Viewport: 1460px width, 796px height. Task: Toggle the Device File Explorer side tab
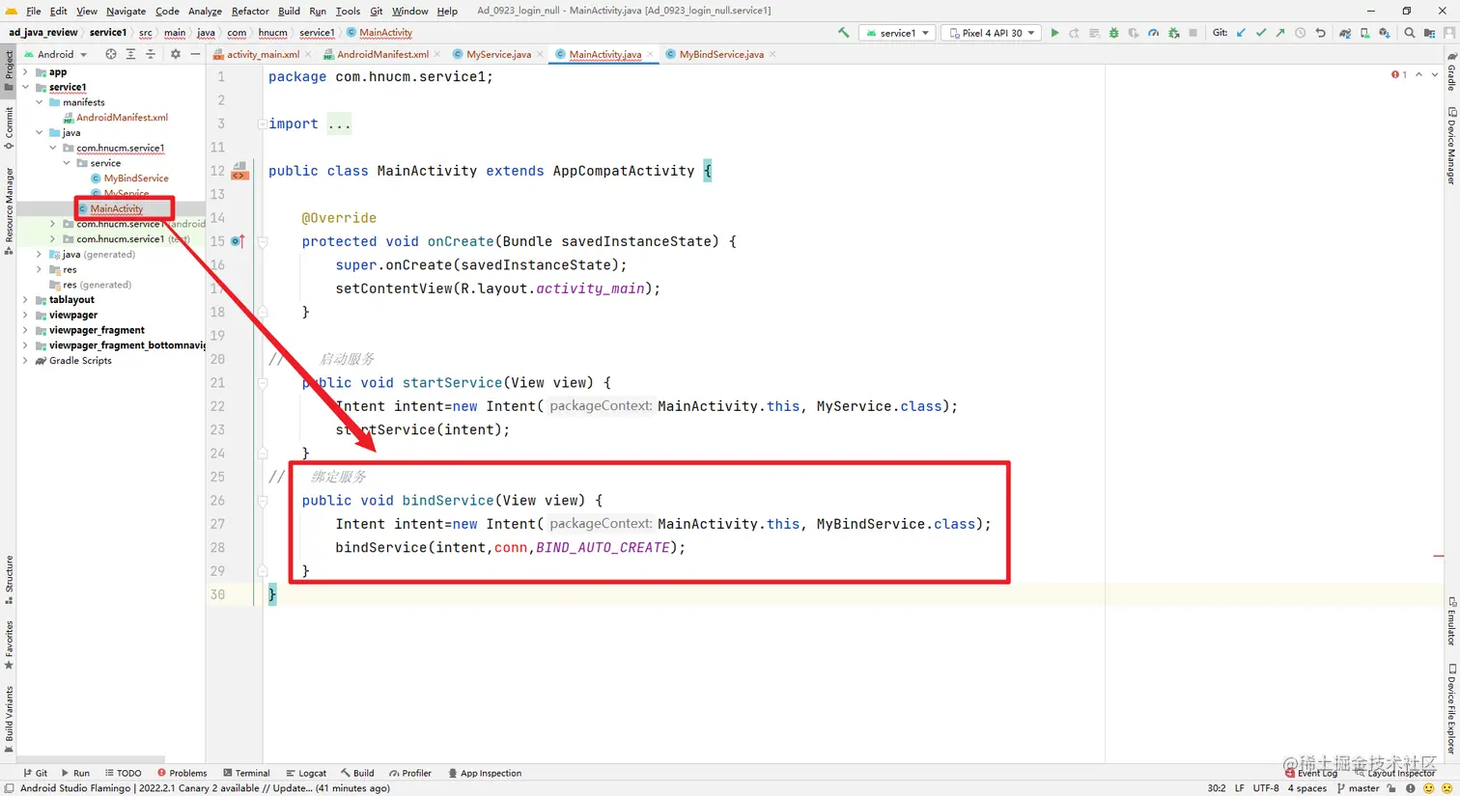(x=1451, y=709)
